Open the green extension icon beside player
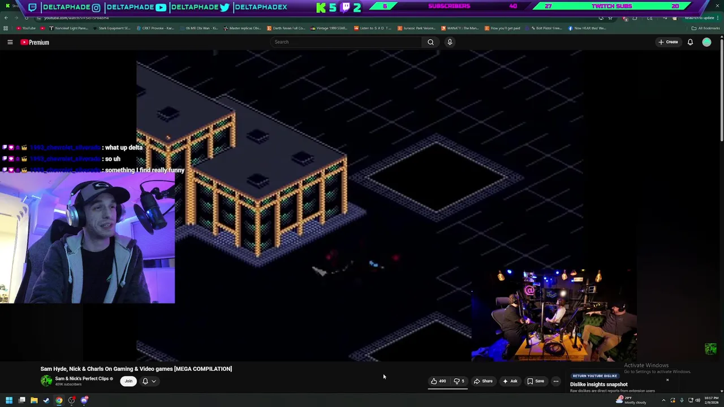This screenshot has width=724, height=407. pyautogui.click(x=710, y=349)
